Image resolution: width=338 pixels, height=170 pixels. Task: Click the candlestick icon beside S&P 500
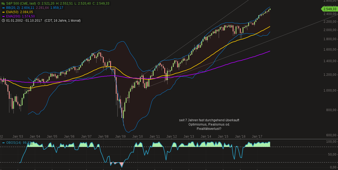coord(3,3)
